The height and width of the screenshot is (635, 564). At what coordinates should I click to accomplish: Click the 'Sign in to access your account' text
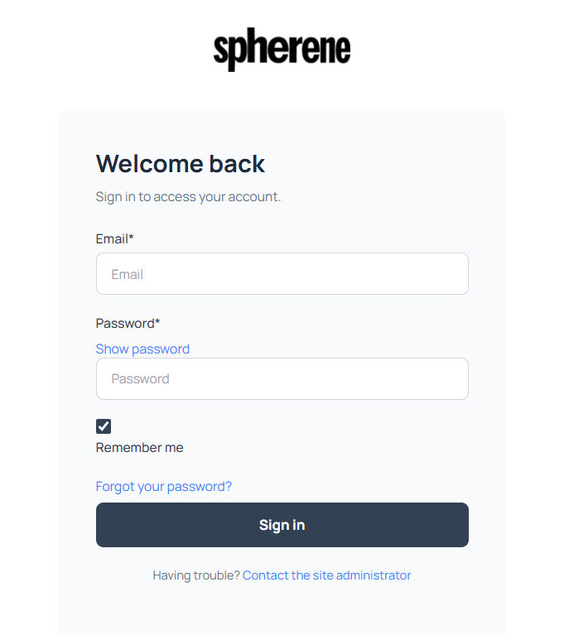188,197
